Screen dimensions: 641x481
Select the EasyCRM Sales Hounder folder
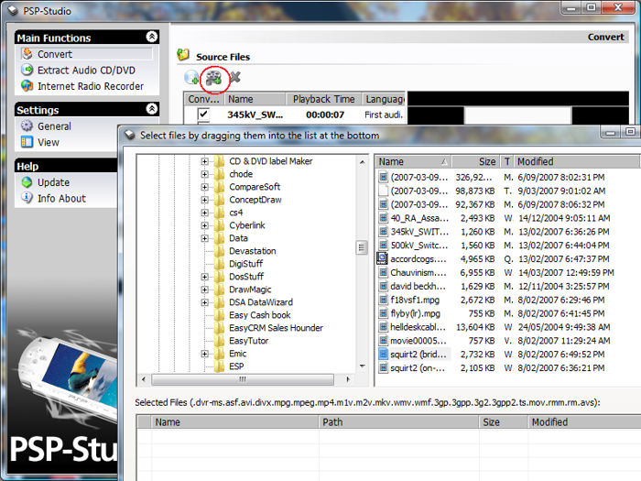tap(276, 328)
